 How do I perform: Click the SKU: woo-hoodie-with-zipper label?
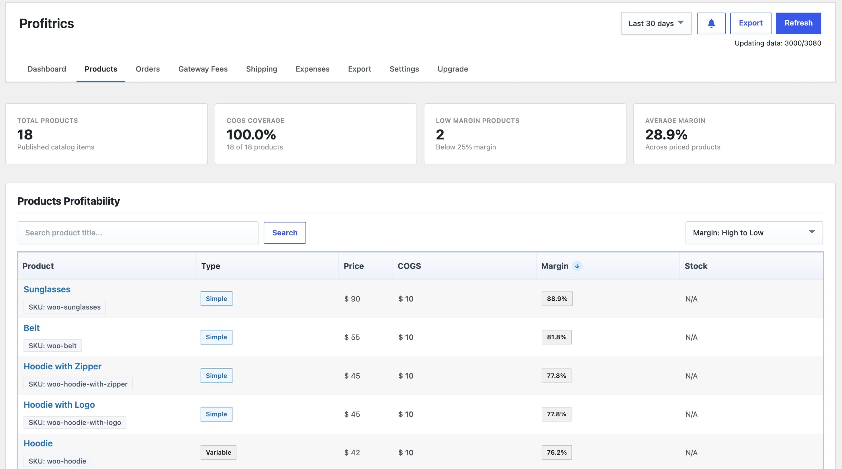point(78,384)
